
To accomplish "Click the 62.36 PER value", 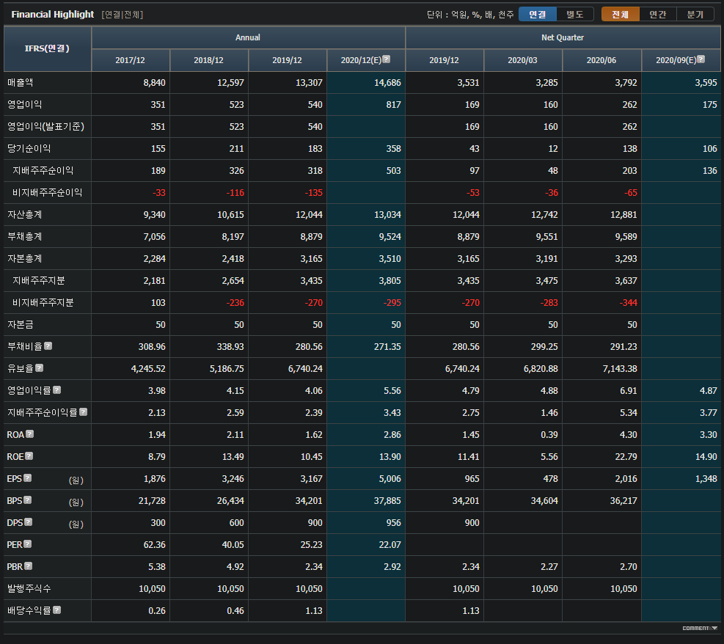I will [154, 545].
